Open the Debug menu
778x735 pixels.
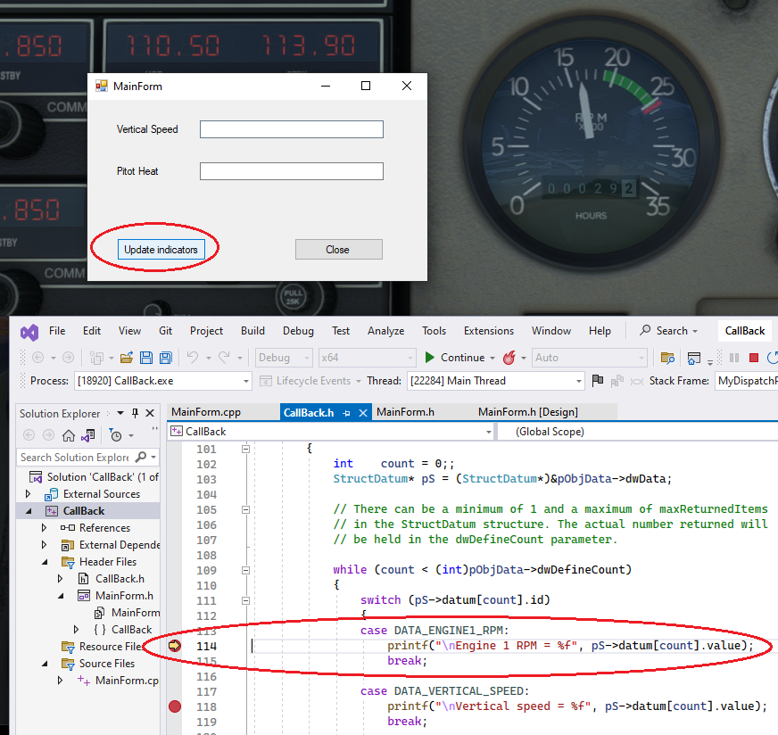coord(298,331)
